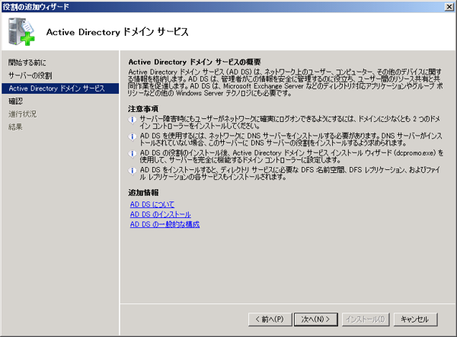This screenshot has width=457, height=337.
Task: Select the サーバーの役割 step in sidebar
Action: 30,75
